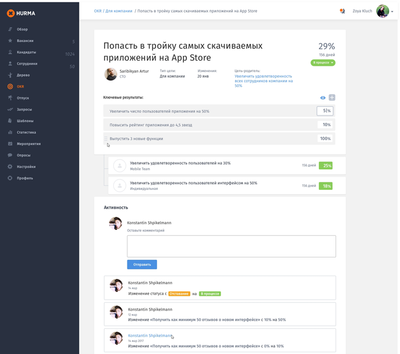
Task: Click Для компании breadcrumb link
Action: click(119, 11)
